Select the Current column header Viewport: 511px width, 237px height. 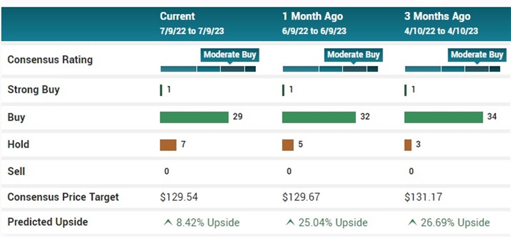(177, 17)
